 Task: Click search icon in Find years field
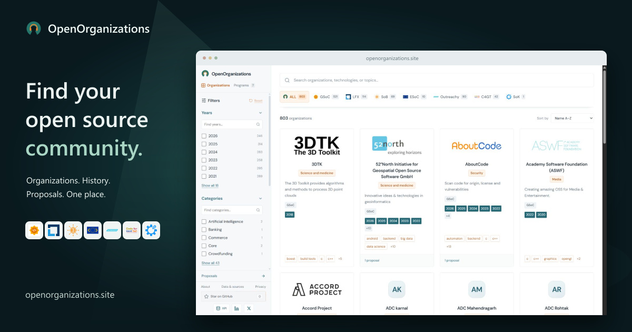click(258, 124)
